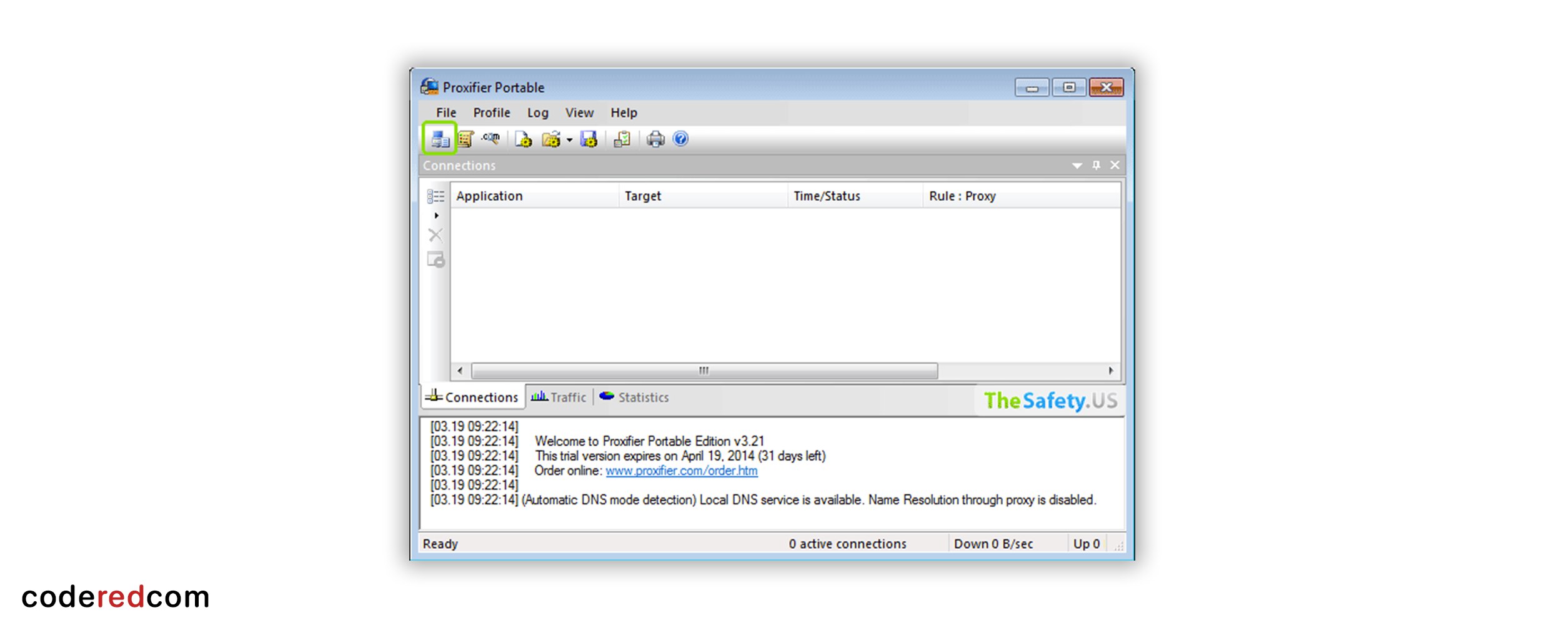Click '0 active connections' in status bar

[x=848, y=544]
